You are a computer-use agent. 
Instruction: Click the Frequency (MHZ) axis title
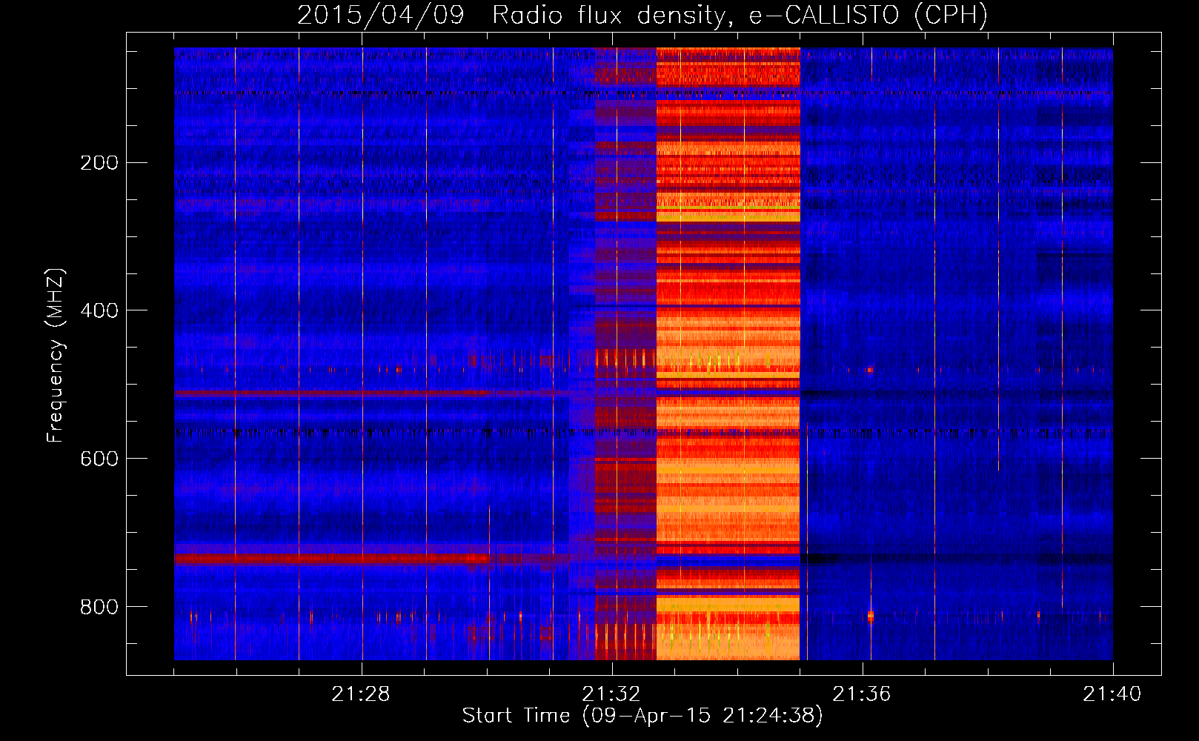(x=56, y=355)
